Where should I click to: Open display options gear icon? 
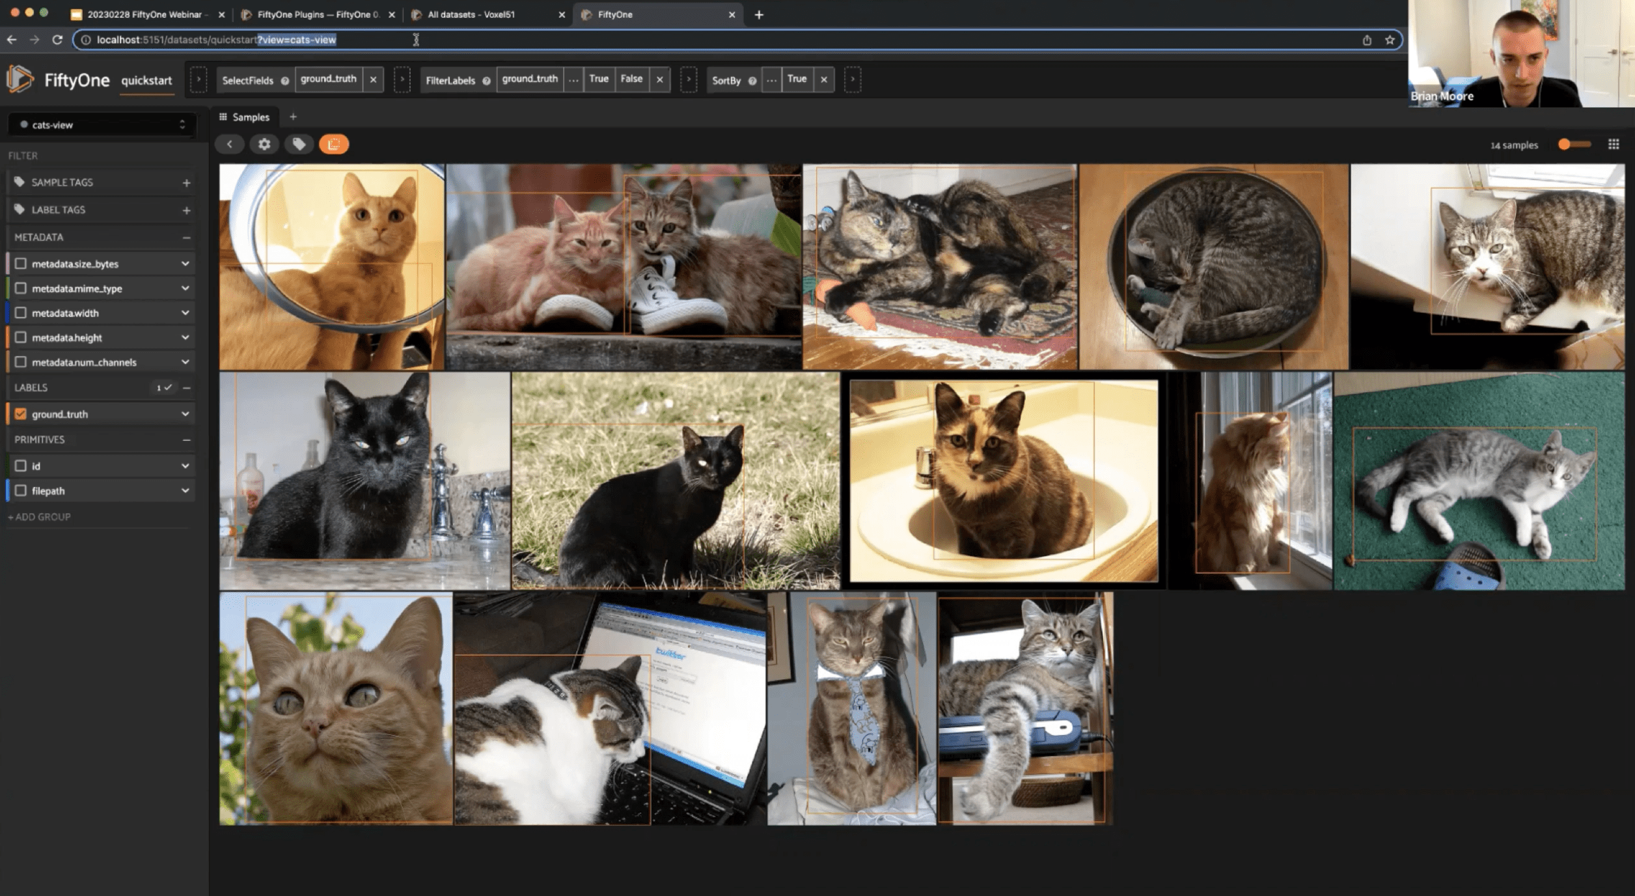[x=264, y=144]
